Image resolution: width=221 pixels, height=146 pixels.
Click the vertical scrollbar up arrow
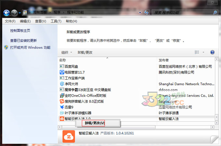pos(217,59)
